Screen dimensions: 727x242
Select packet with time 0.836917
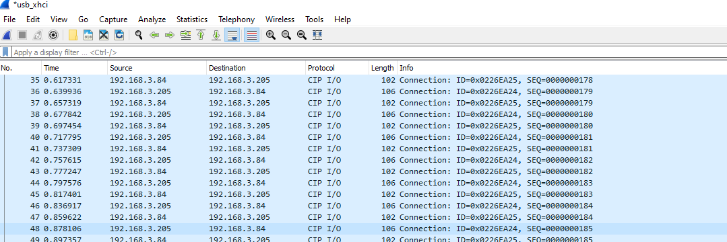pyautogui.click(x=364, y=206)
